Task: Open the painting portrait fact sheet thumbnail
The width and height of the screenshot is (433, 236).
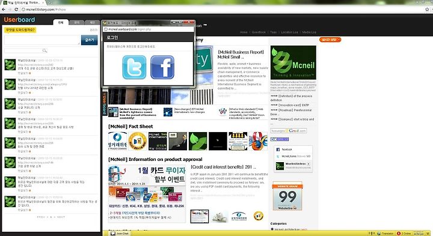Action: 177,141
